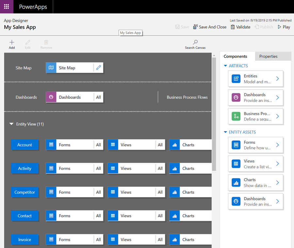This screenshot has height=248, width=294.
Task: Select the Activity entity tile
Action: point(24,168)
